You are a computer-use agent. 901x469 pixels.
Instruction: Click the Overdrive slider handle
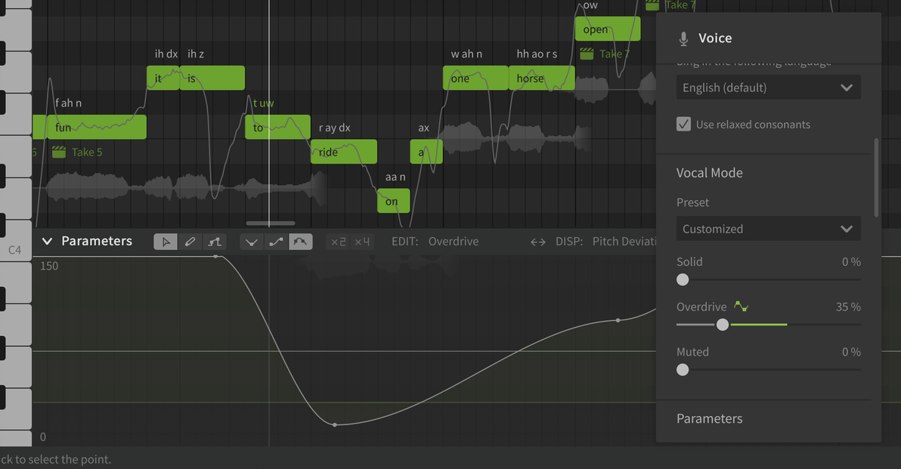pos(723,324)
